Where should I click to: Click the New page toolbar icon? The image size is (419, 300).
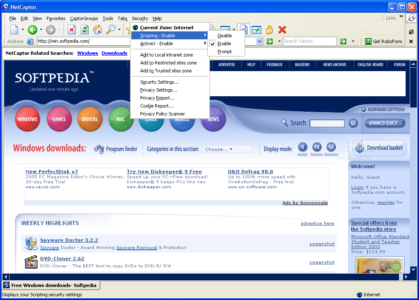click(x=14, y=29)
